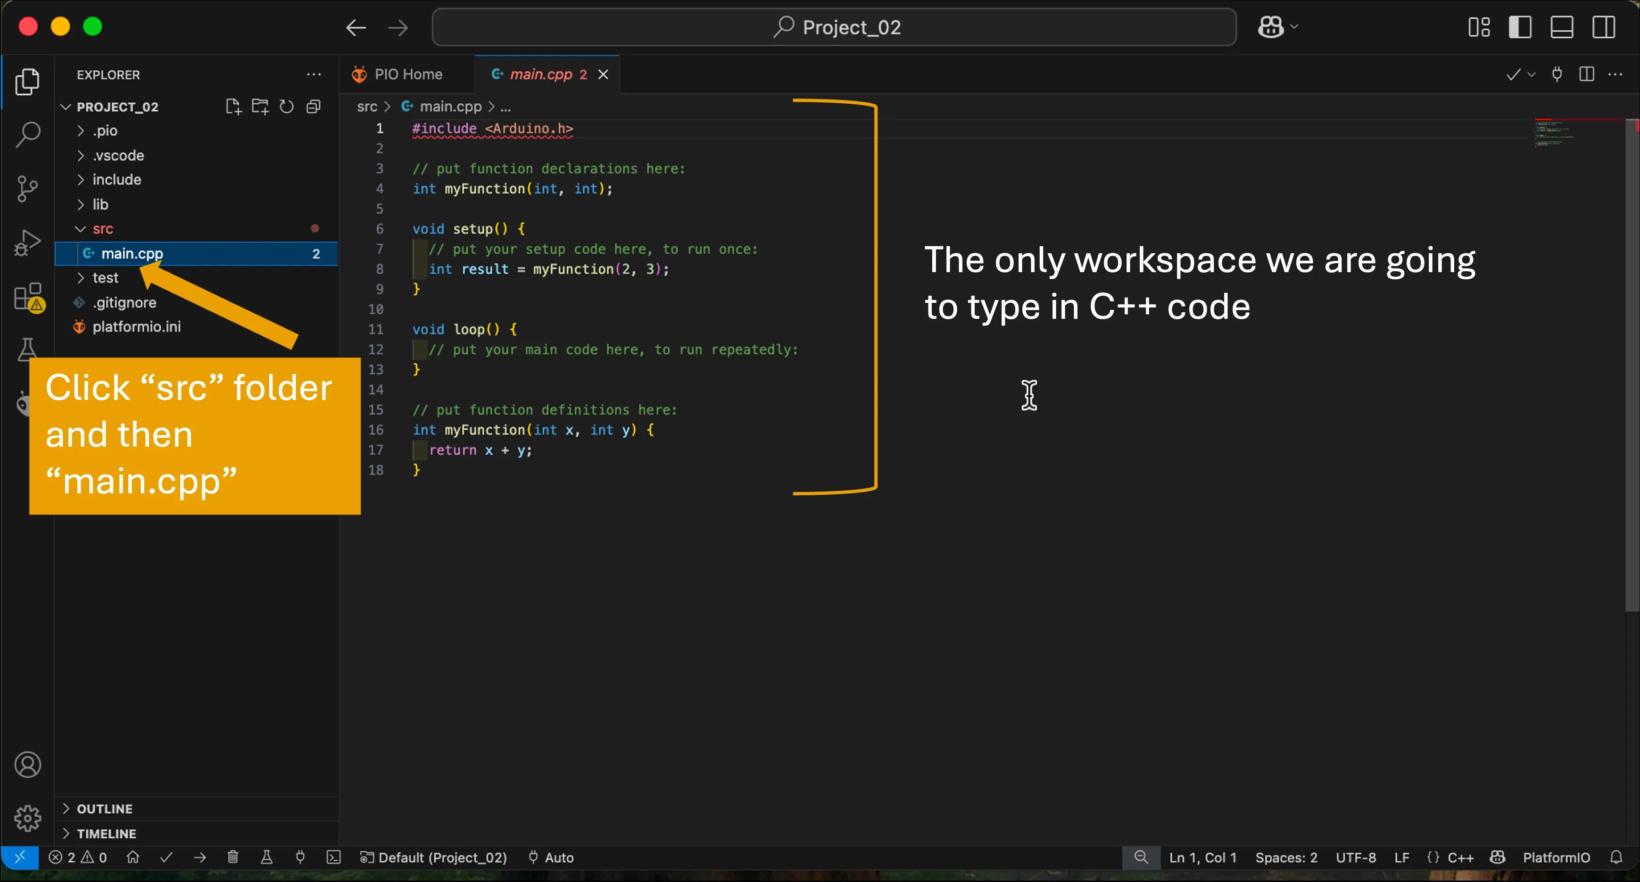The height and width of the screenshot is (882, 1640).
Task: Click New File icon in PROJECT_02 header
Action: point(234,106)
